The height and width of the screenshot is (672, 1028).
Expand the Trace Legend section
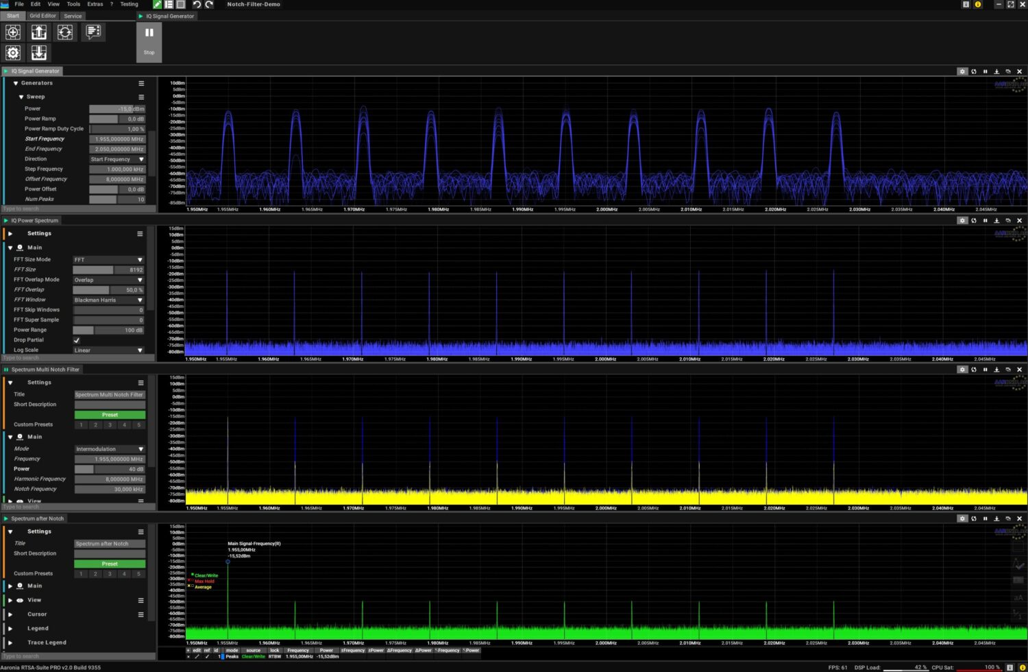pyautogui.click(x=10, y=643)
